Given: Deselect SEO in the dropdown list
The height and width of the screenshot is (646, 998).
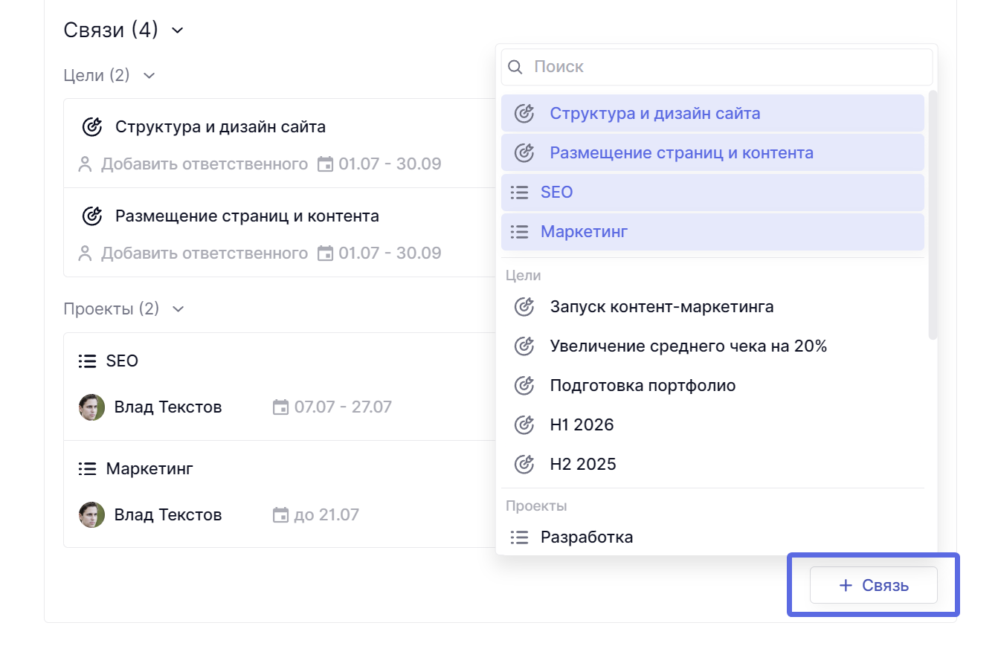Looking at the screenshot, I should [557, 193].
